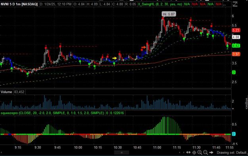248x156 pixels.
Task: Click the 9:30 time axis label
Action: pyautogui.click(x=38, y=147)
